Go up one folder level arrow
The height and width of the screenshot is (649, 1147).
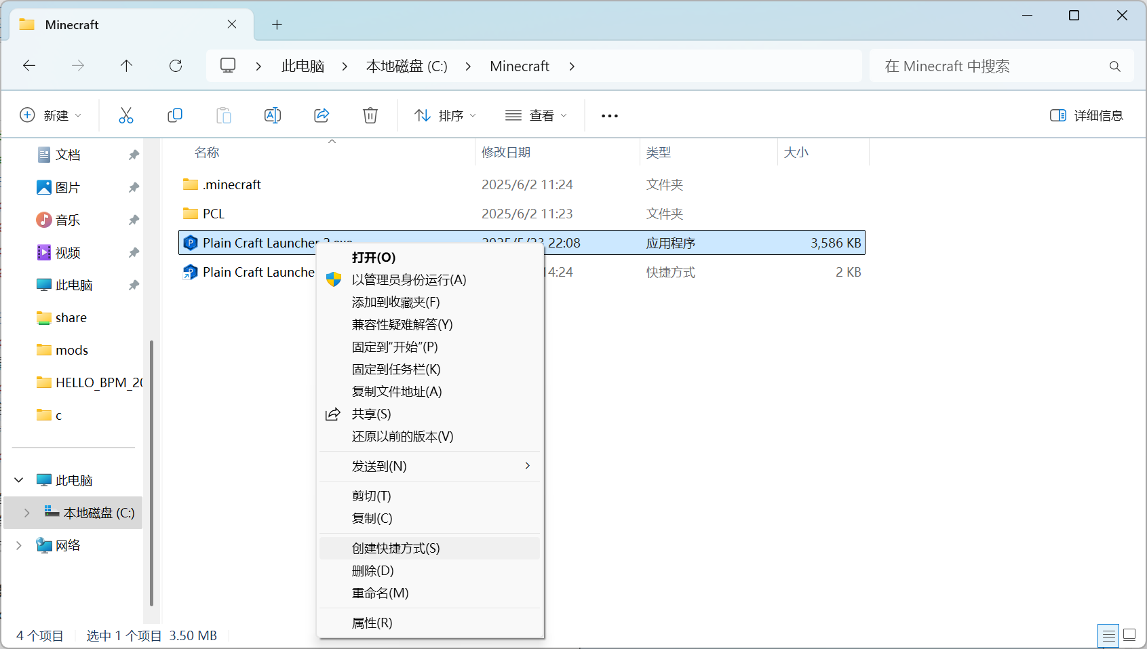tap(126, 66)
